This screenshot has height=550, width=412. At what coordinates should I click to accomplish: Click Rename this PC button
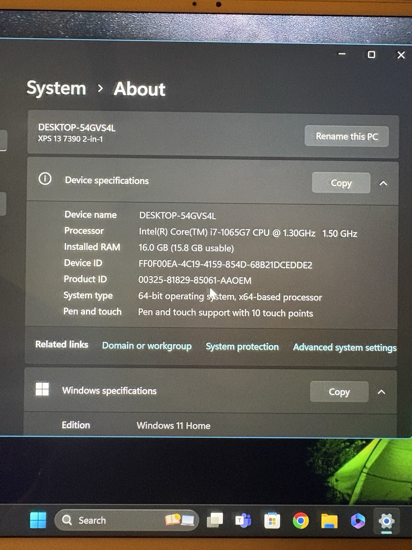(x=347, y=136)
